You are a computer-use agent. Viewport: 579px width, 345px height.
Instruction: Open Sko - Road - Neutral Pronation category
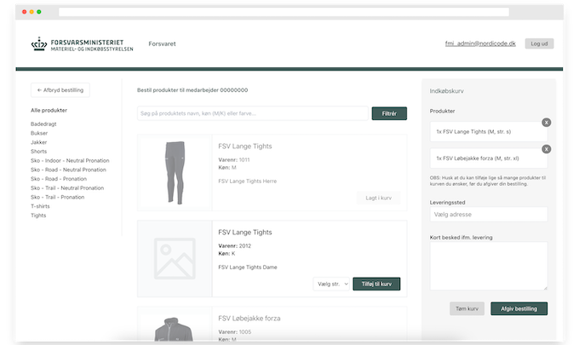click(68, 170)
